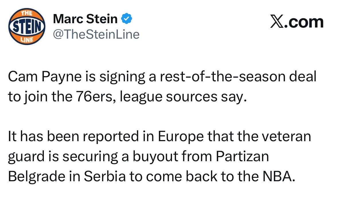Click the word 76ers in tweet
The width and height of the screenshot is (338, 201).
[92, 96]
